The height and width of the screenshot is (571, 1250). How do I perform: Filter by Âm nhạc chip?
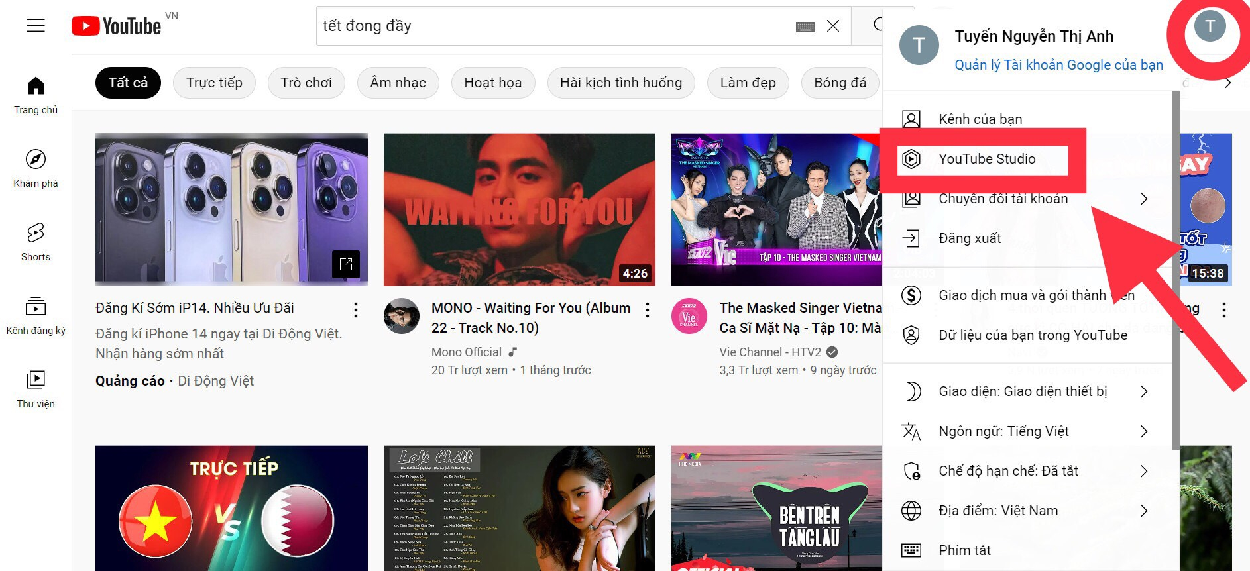click(x=398, y=83)
